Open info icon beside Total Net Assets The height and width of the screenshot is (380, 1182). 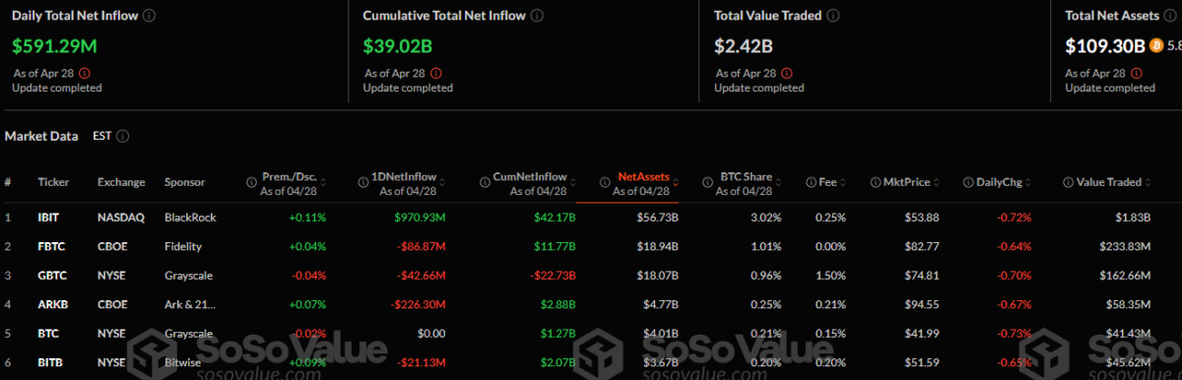(x=1171, y=17)
